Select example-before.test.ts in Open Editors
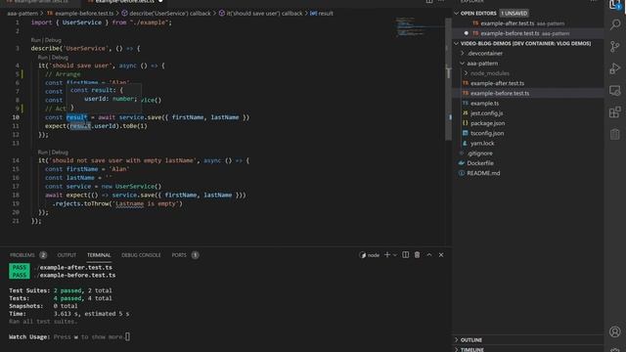Viewport: 626px width, 352px height. point(510,33)
